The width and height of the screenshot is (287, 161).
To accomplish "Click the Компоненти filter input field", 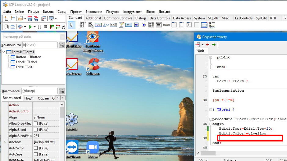I will click(40, 45).
